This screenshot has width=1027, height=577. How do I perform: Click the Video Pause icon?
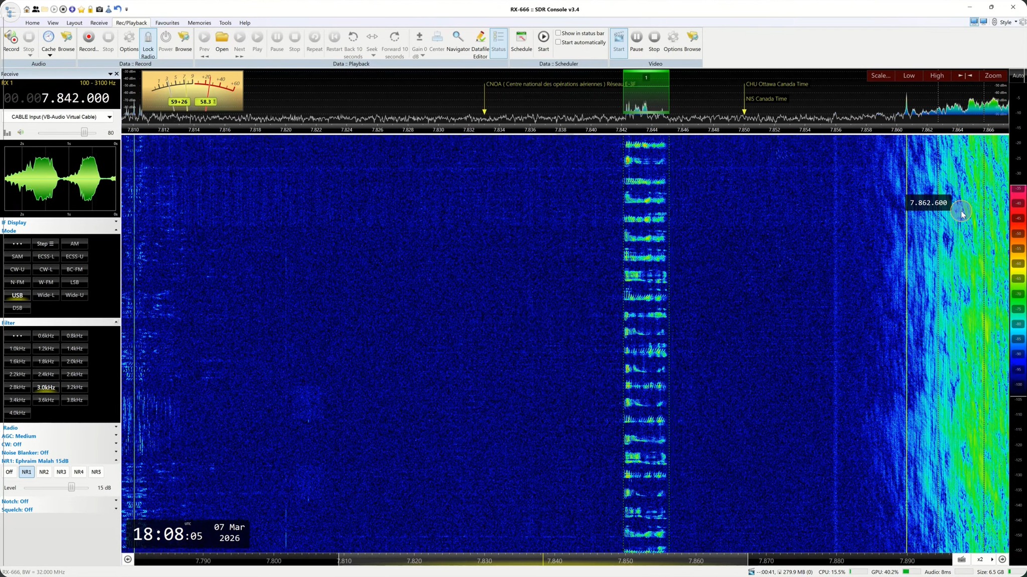[636, 37]
